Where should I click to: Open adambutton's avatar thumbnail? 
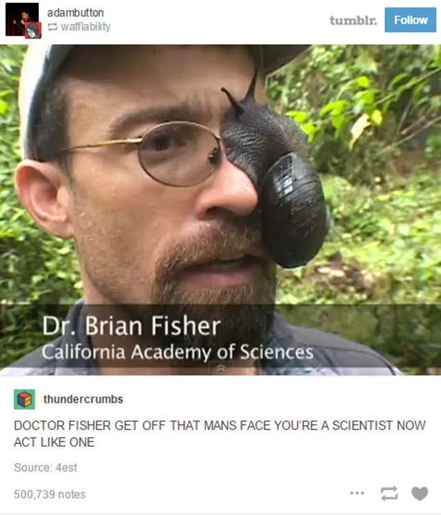[x=22, y=19]
